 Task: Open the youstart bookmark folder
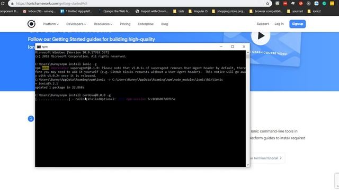pyautogui.click(x=295, y=11)
